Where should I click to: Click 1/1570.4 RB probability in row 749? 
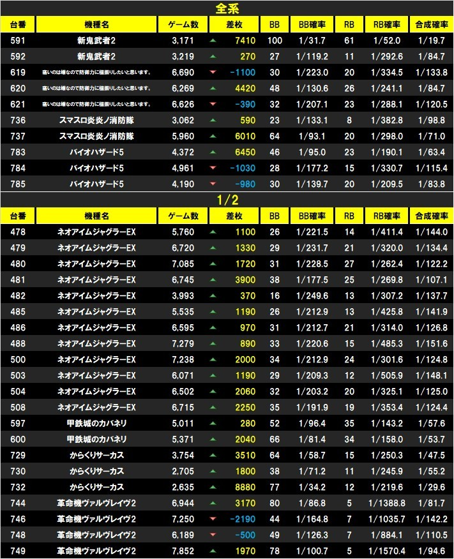(x=386, y=551)
